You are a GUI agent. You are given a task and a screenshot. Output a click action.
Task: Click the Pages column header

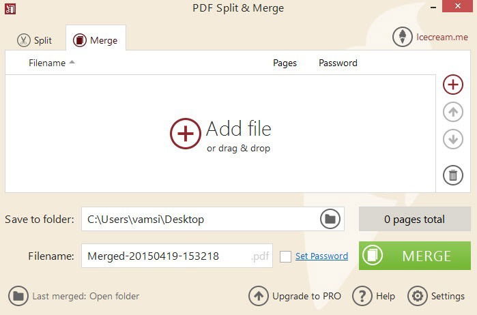pyautogui.click(x=285, y=63)
